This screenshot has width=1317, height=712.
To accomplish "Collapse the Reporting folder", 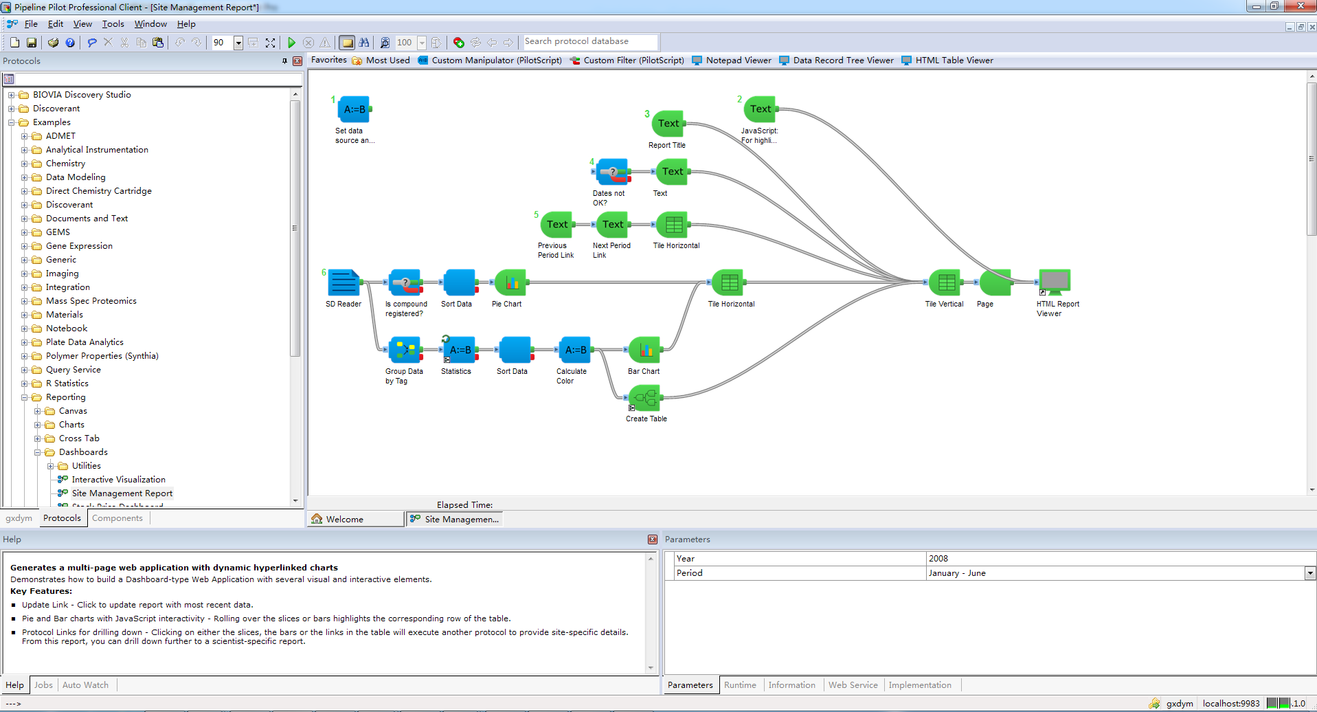I will pos(24,397).
